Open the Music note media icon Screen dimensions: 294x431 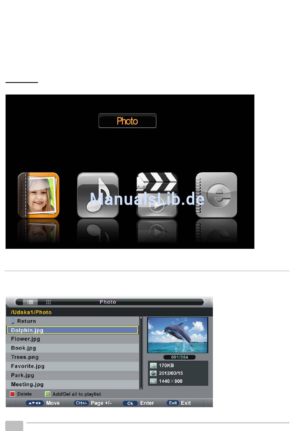pos(98,195)
